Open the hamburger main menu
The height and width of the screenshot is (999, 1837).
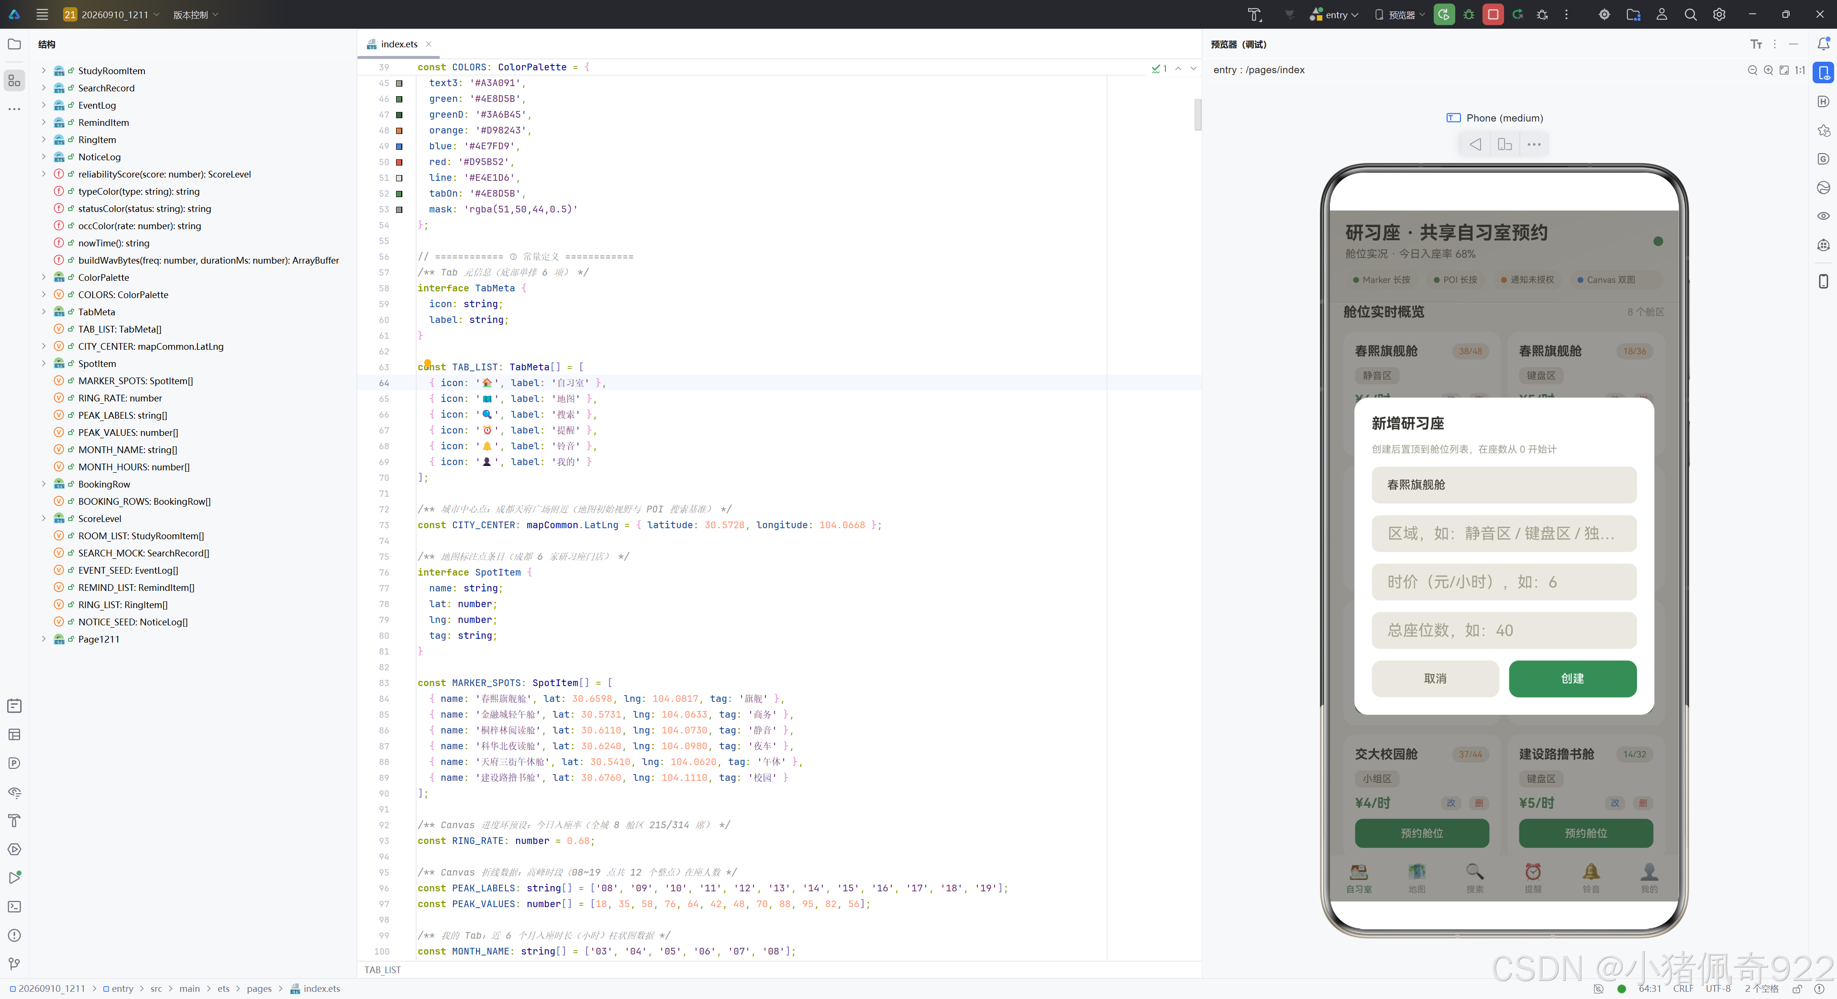click(x=42, y=14)
